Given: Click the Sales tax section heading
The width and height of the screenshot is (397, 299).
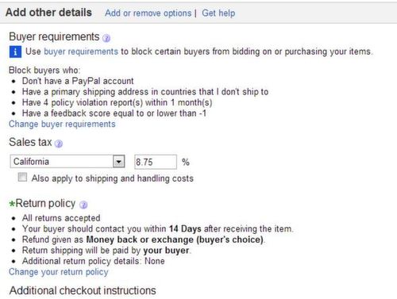Looking at the screenshot, I should tap(30, 142).
